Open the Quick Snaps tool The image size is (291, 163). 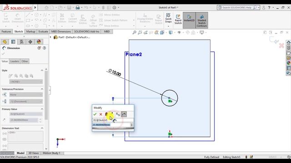[x=168, y=18]
